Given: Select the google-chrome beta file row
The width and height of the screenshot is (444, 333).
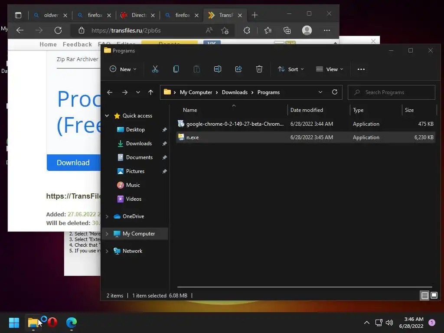Looking at the screenshot, I should tap(305, 124).
